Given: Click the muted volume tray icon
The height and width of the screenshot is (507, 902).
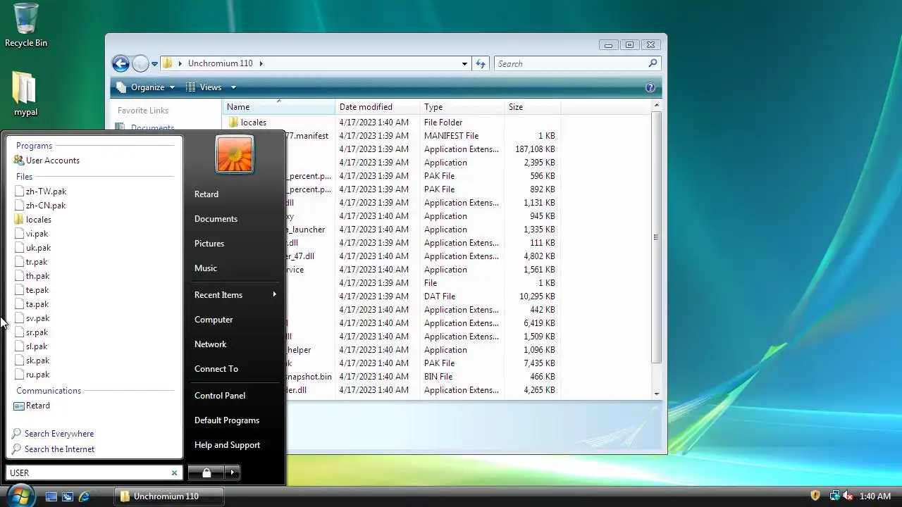Looking at the screenshot, I should pyautogui.click(x=848, y=496).
